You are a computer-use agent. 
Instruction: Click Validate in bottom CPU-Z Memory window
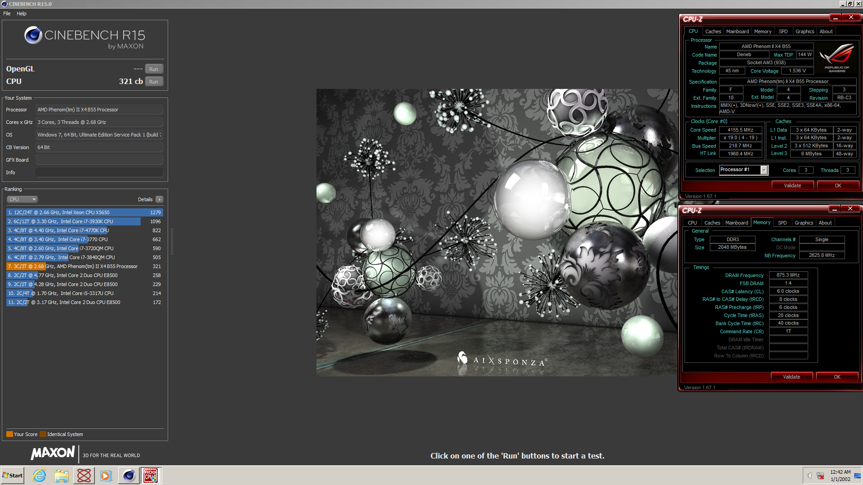pos(792,377)
